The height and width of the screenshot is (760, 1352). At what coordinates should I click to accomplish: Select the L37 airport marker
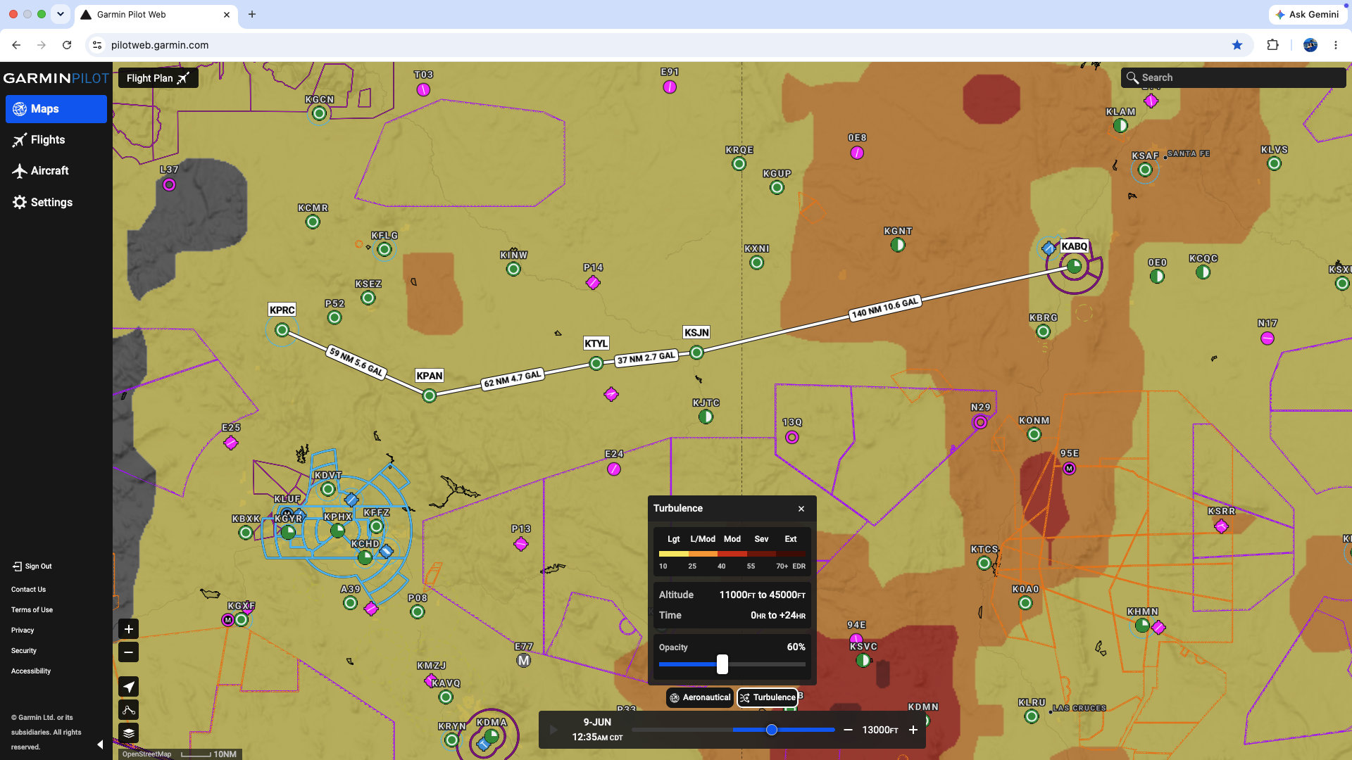point(169,184)
